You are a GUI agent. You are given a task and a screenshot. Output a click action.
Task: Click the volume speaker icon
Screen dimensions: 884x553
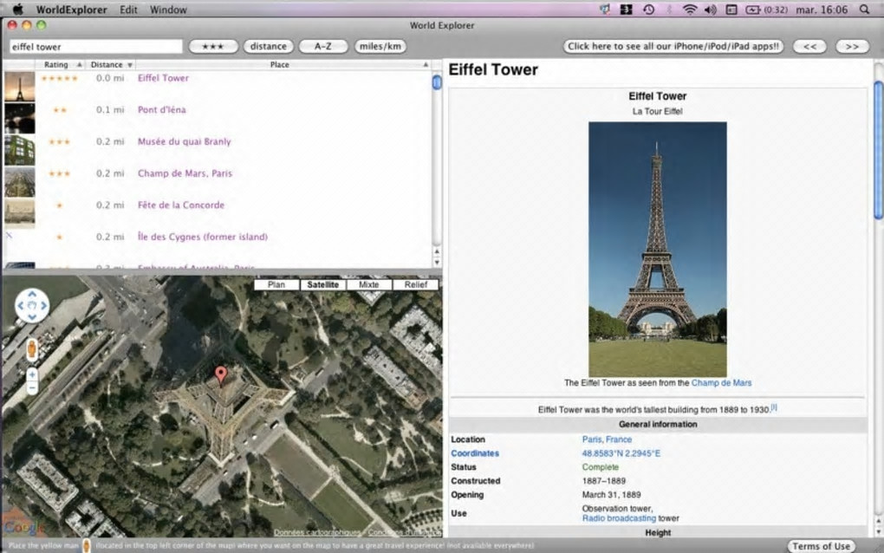coord(711,10)
